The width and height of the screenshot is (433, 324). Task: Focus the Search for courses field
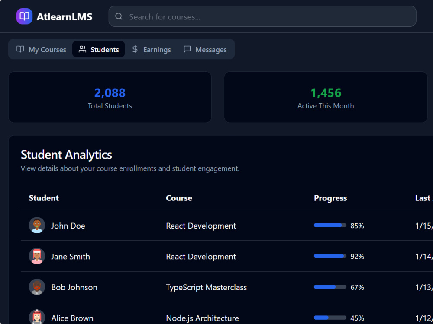[262, 16]
